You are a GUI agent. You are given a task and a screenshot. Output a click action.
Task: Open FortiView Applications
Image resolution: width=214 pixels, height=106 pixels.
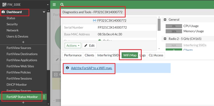click(22, 60)
